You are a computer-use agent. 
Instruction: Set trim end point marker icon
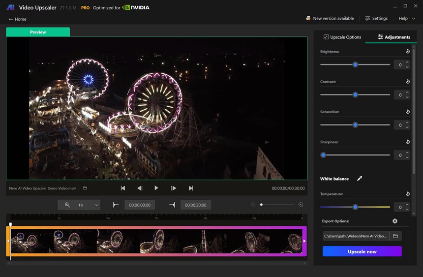(172, 205)
